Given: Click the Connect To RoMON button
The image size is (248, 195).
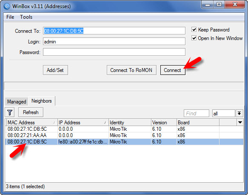Looking at the screenshot, I should point(131,70).
